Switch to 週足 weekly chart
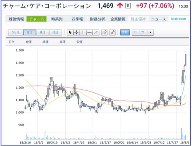The height and width of the screenshot is (146, 192). click(42, 32)
